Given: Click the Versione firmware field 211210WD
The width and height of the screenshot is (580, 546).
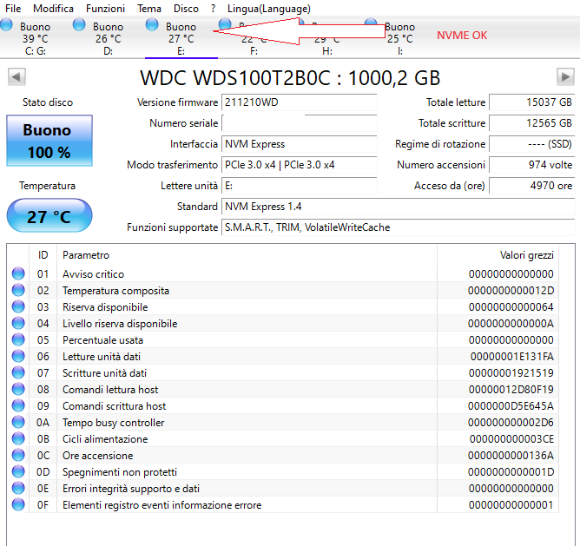Looking at the screenshot, I should 300,102.
